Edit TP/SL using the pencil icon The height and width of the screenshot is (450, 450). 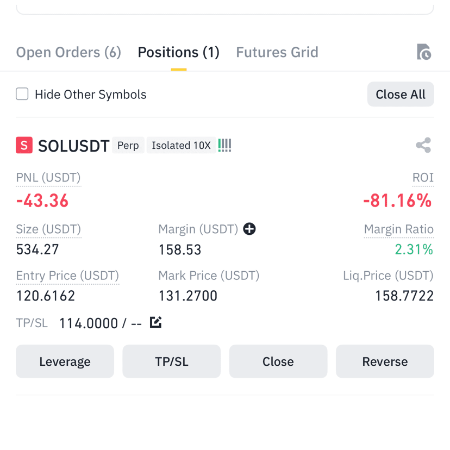pos(156,322)
